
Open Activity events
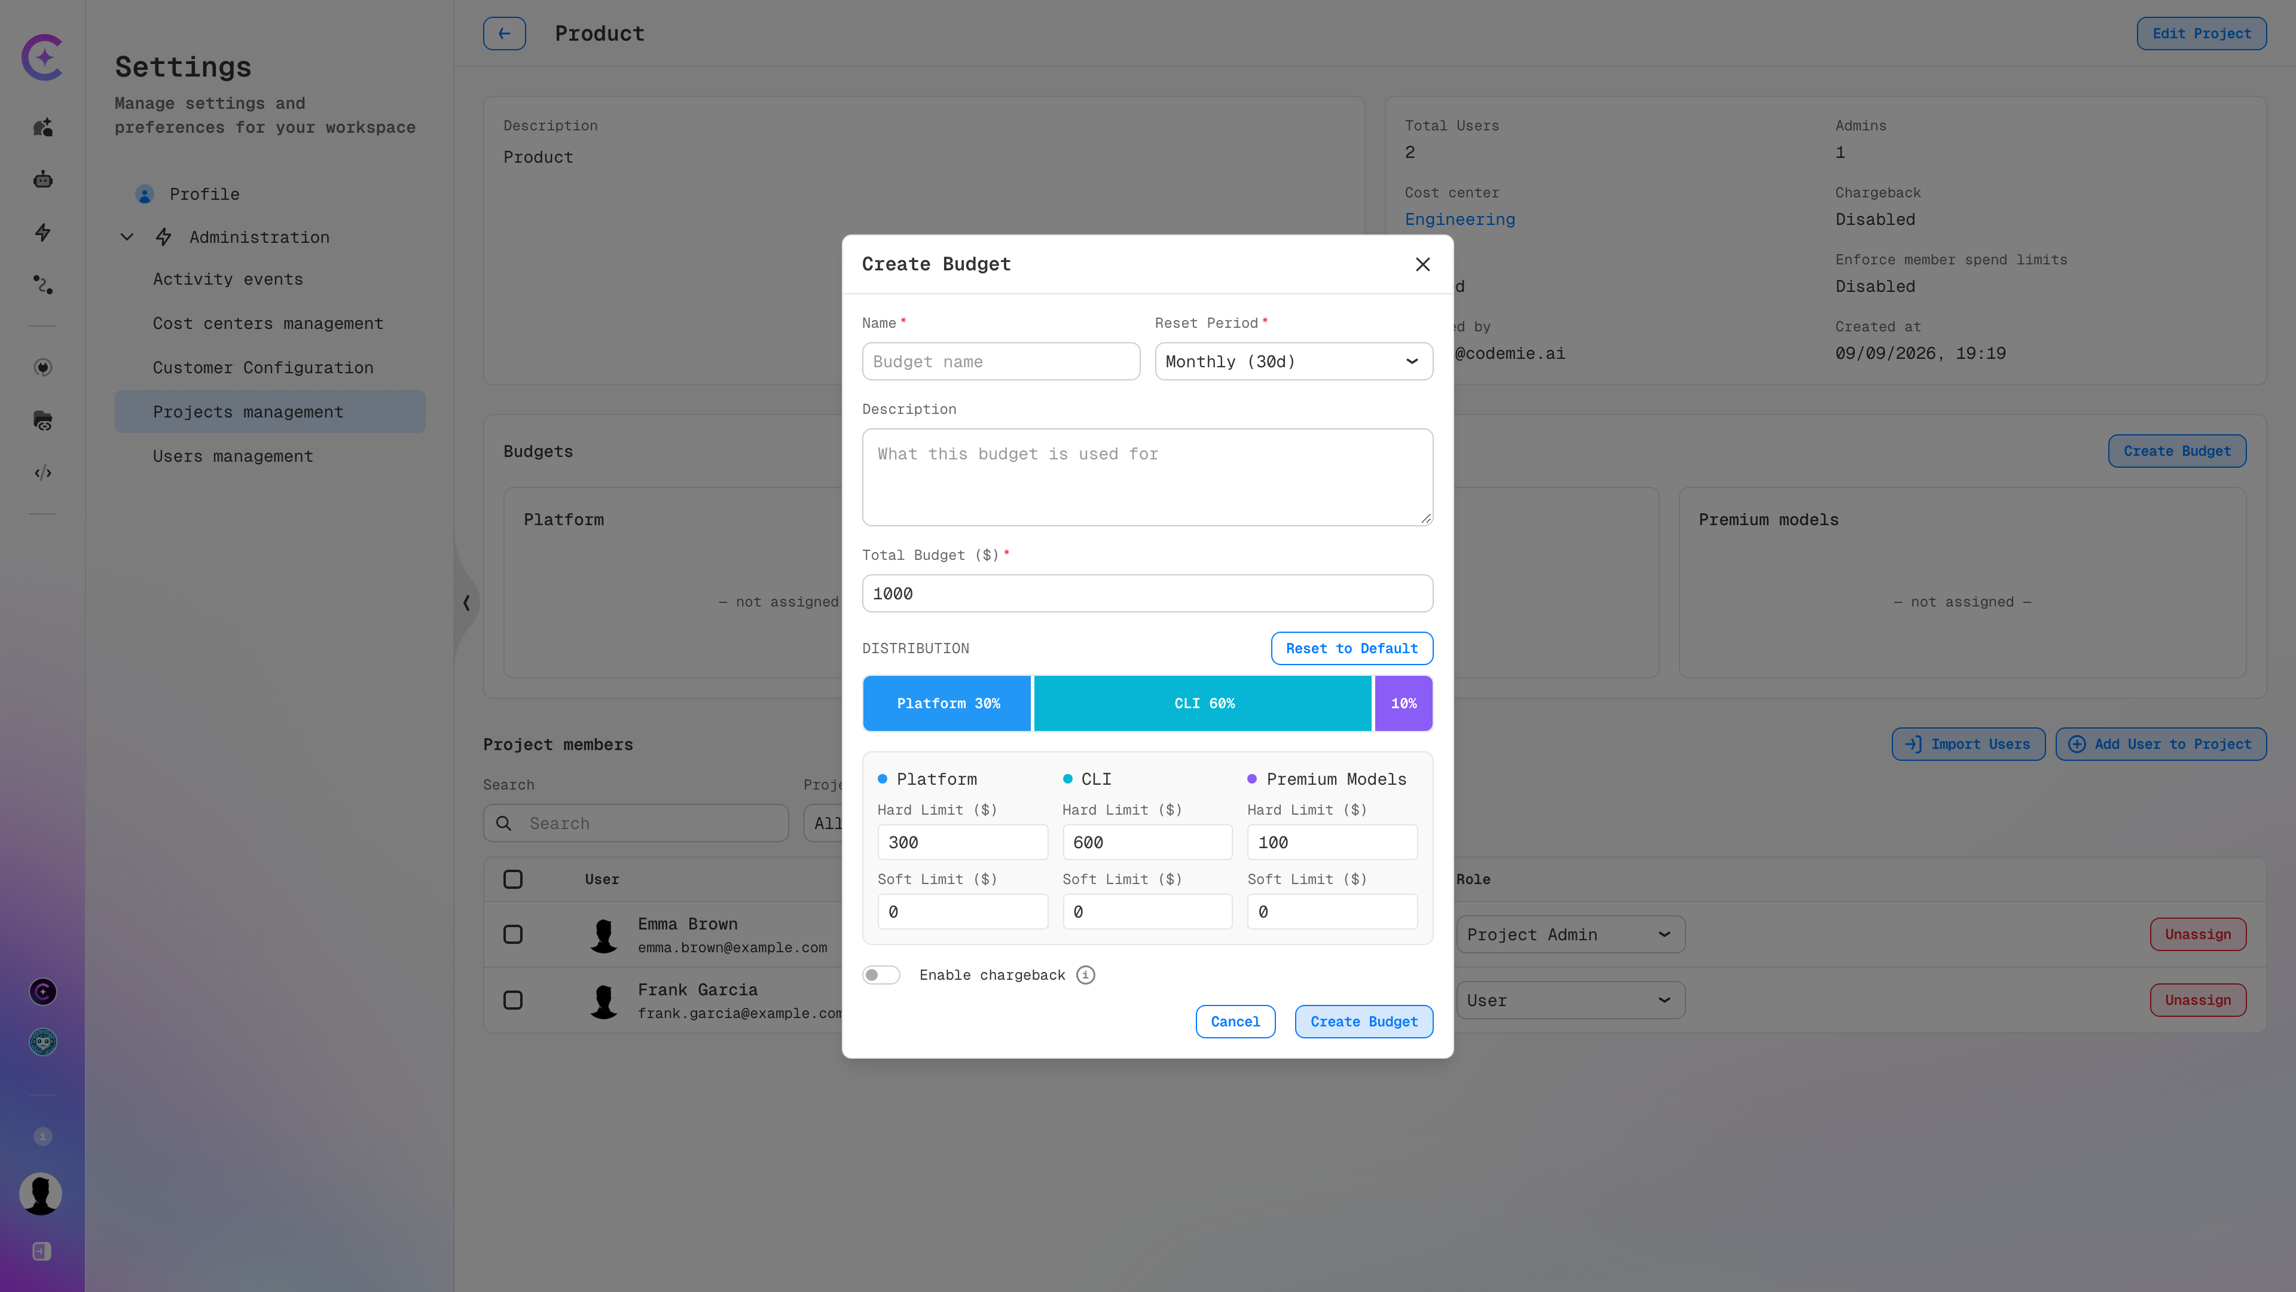[x=227, y=279]
